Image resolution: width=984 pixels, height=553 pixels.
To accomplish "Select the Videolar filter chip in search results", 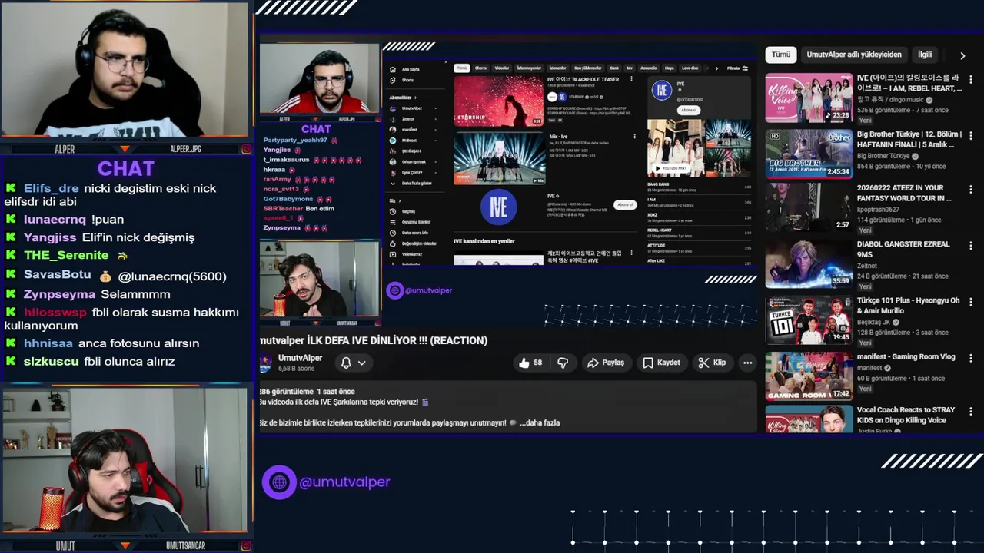I will pyautogui.click(x=502, y=68).
